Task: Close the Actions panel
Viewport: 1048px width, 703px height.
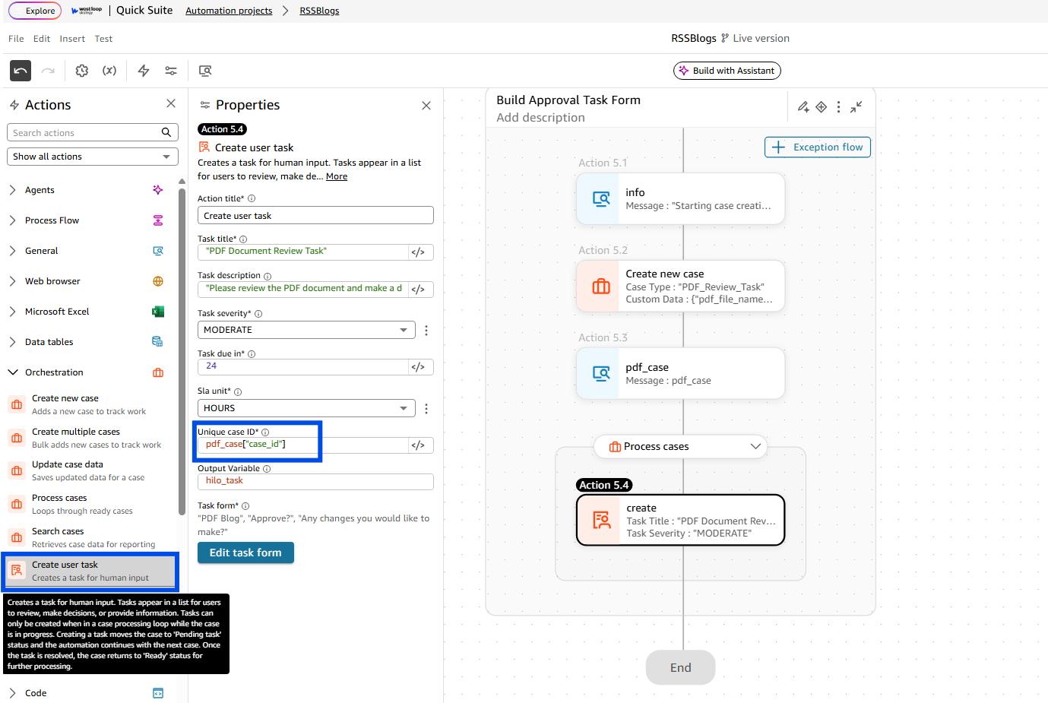Action: [x=171, y=103]
